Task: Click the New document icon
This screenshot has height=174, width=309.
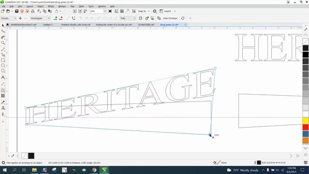Action: pos(3,11)
